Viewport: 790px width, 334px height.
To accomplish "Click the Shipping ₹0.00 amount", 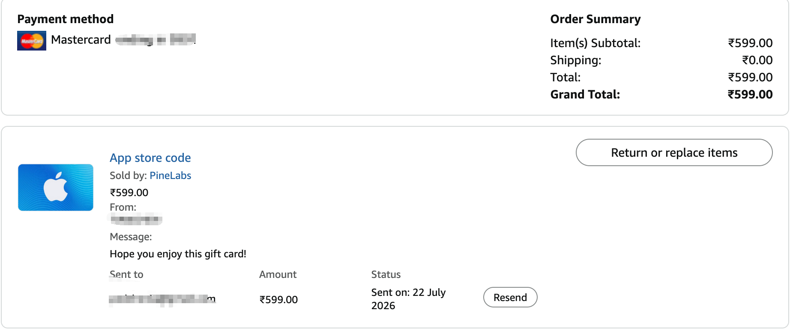I will click(x=757, y=60).
